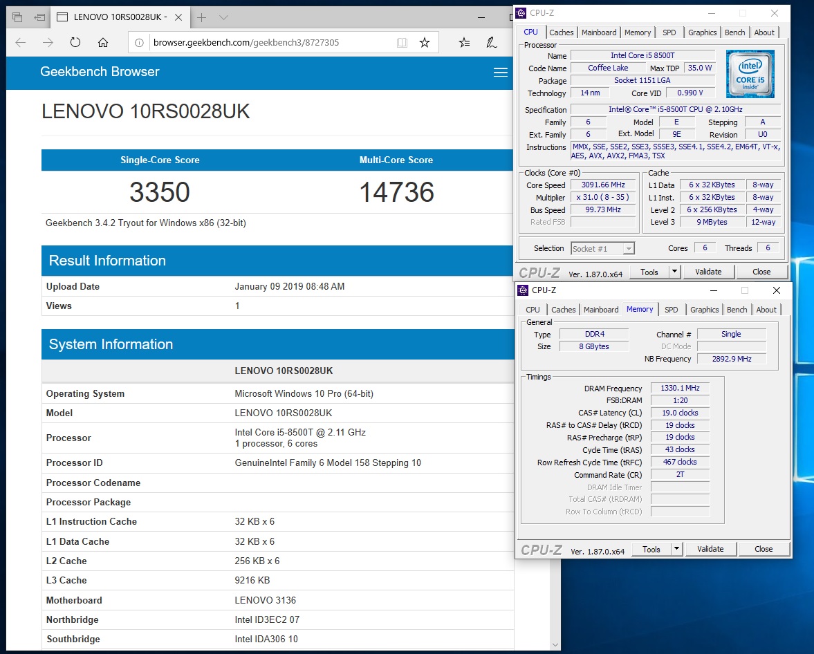Click the upload date 'January 09 2019 08:48 AM'
814x654 pixels.
290,286
